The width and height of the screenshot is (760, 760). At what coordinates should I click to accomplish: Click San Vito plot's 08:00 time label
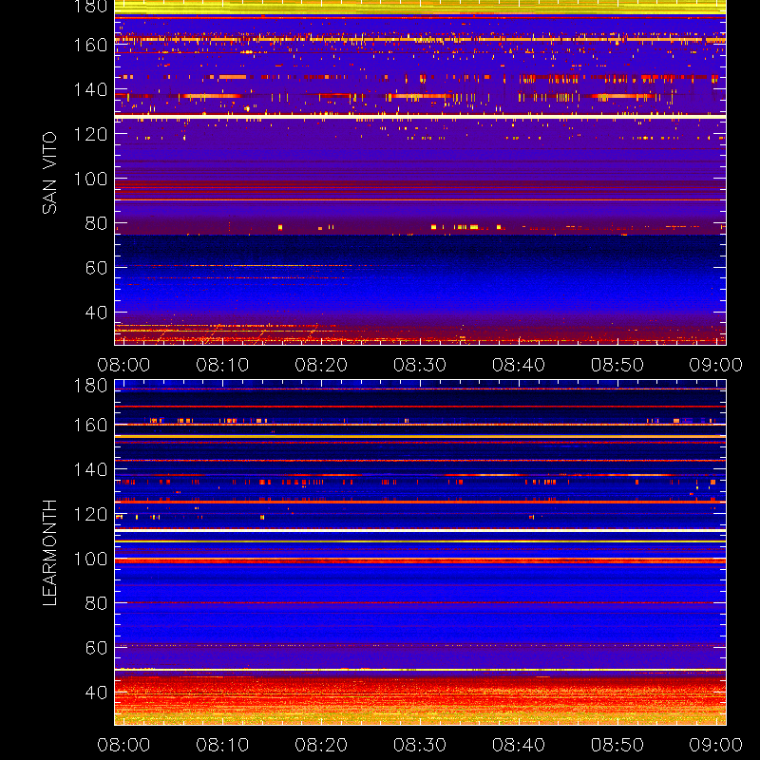tap(123, 365)
